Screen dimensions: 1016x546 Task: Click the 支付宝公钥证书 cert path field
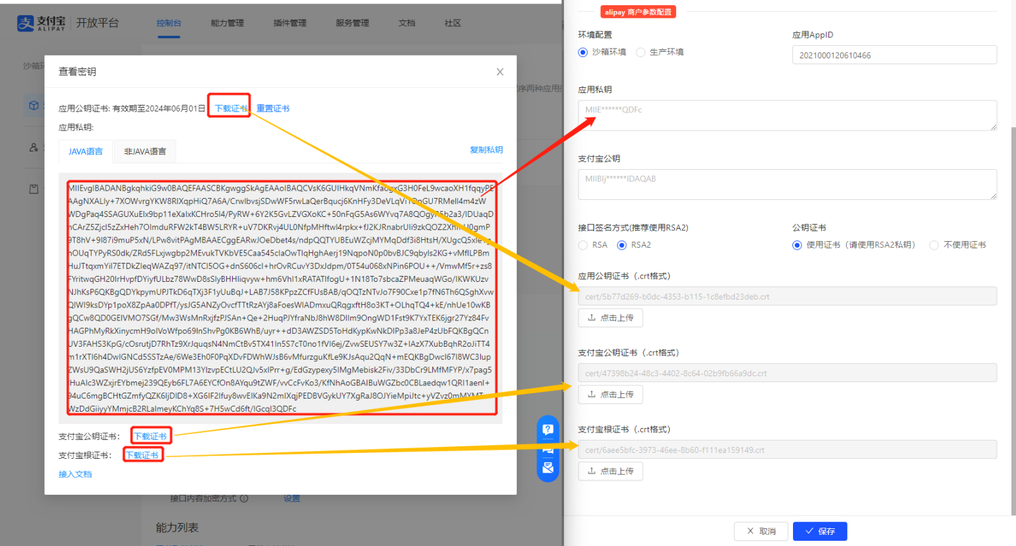(787, 373)
